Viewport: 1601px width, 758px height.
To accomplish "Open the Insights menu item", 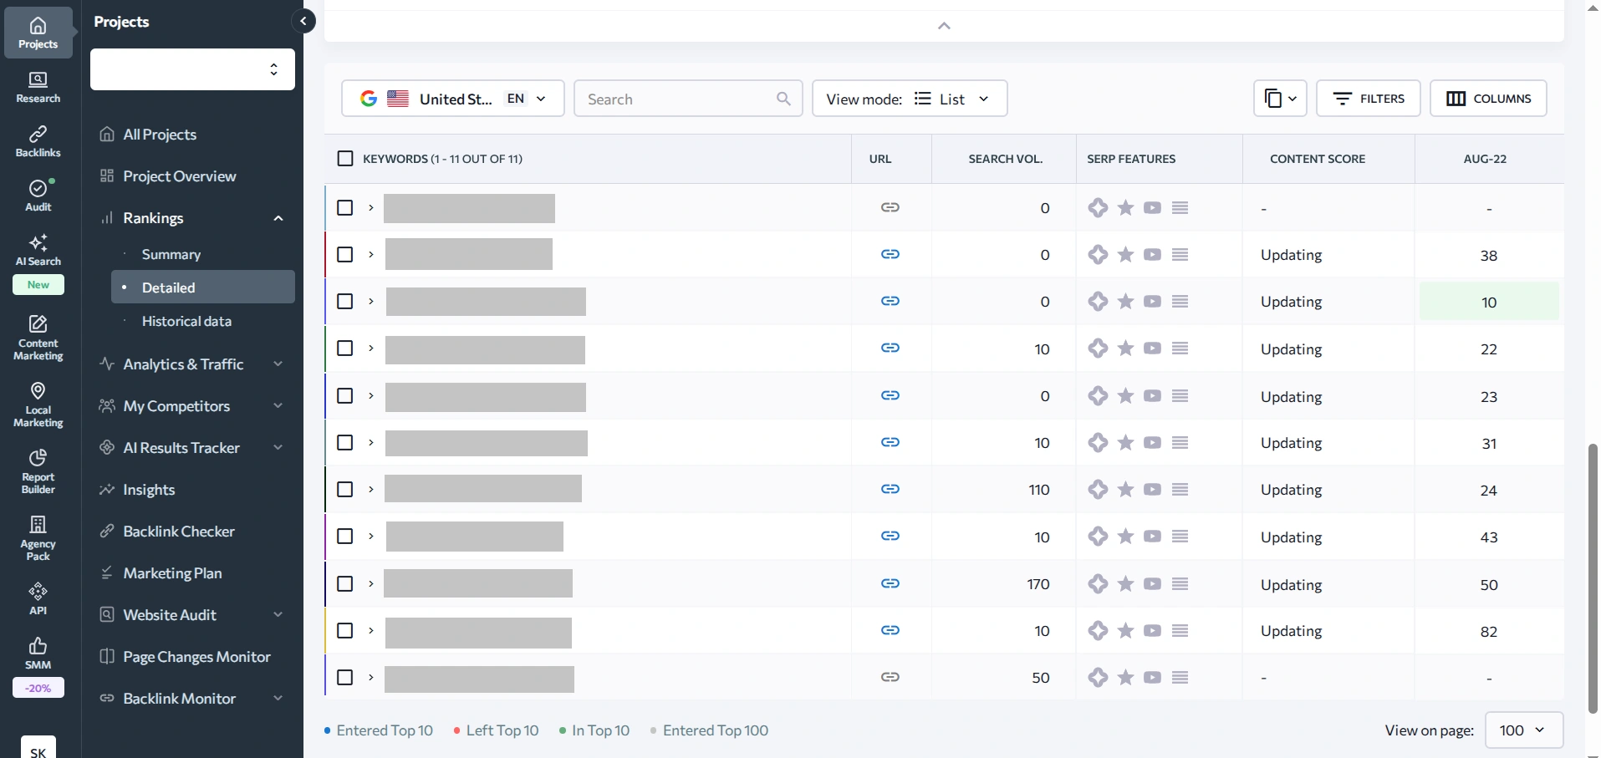I will tap(149, 490).
